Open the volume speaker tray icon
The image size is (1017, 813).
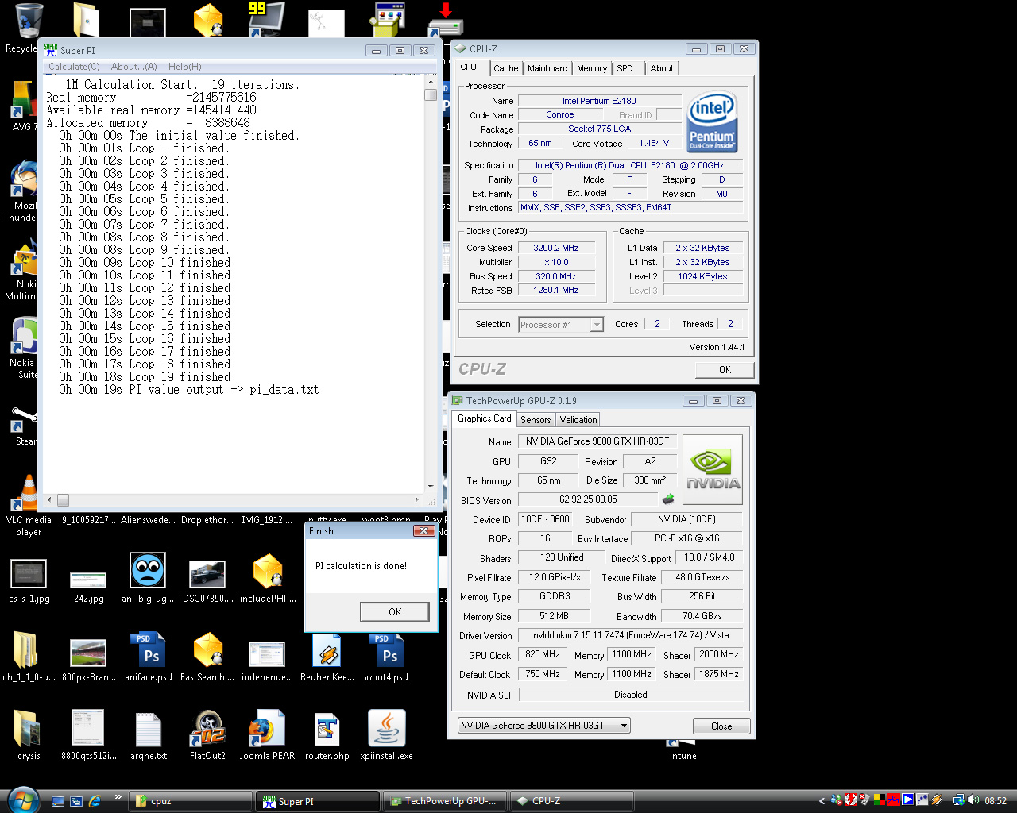[973, 800]
